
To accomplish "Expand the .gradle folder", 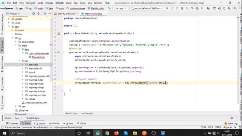I will click(9, 19).
